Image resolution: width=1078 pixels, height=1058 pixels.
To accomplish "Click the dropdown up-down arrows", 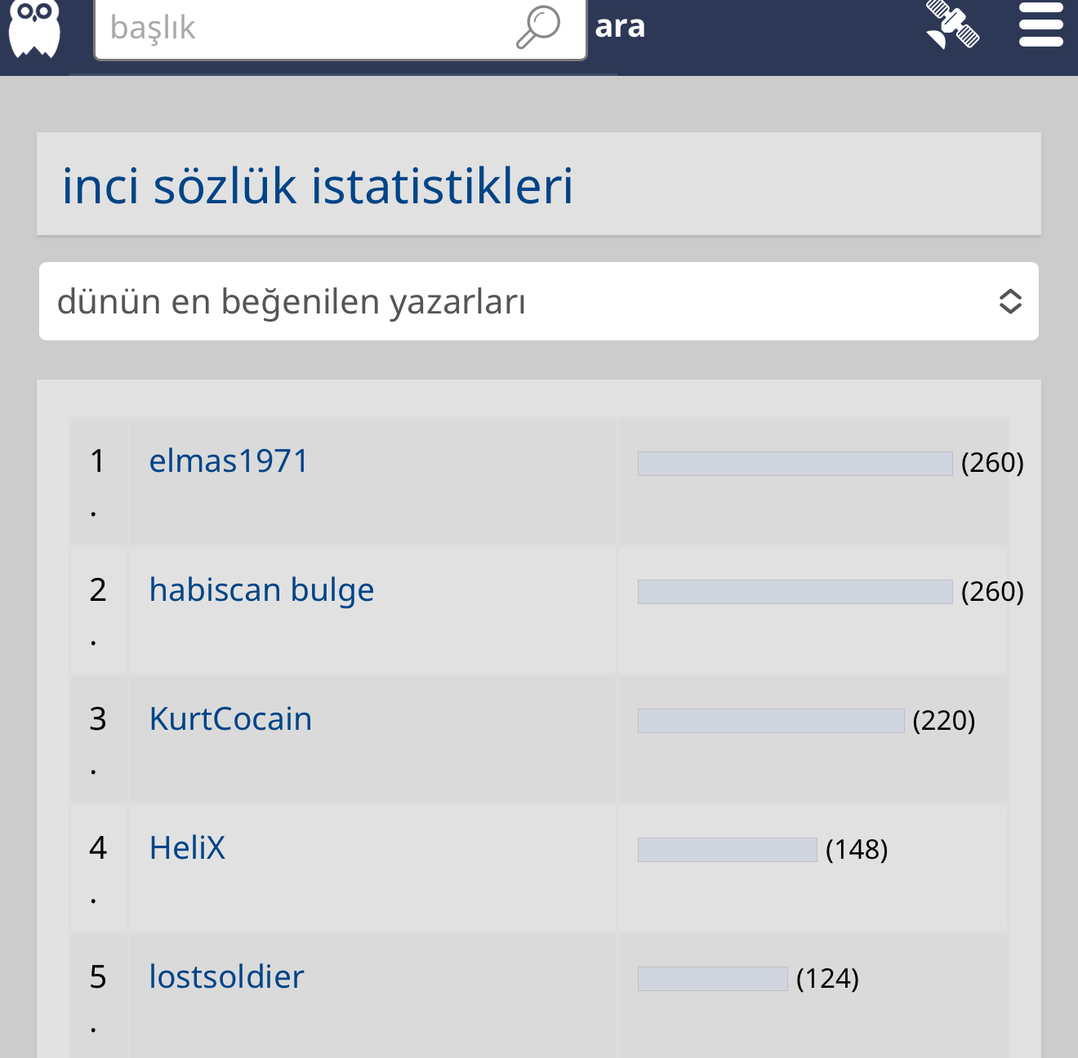I will click(x=1010, y=301).
